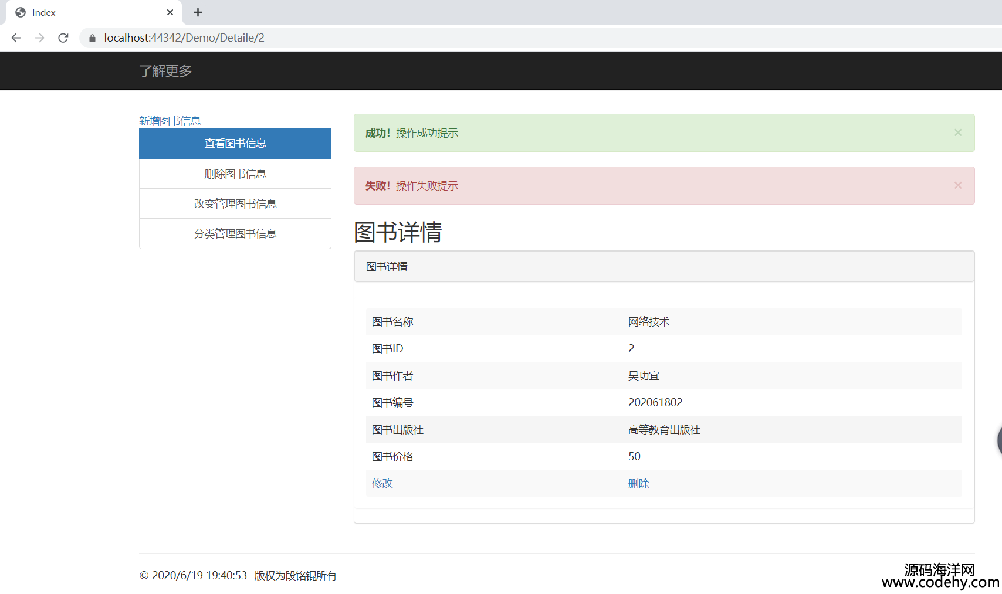Click the lock icon in address bar
Image resolution: width=1002 pixels, height=594 pixels.
click(x=92, y=38)
